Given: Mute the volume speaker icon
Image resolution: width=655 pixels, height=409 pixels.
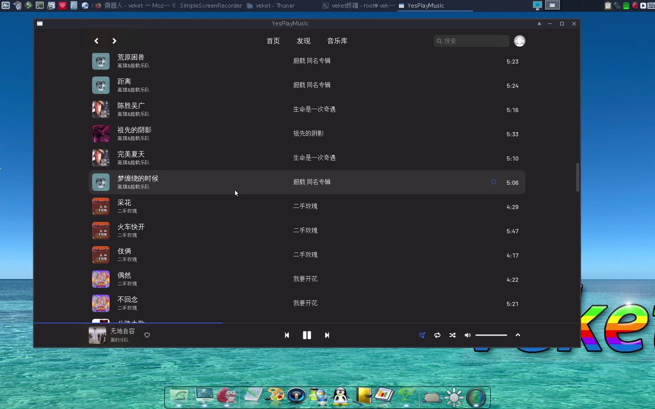Looking at the screenshot, I should [x=467, y=335].
